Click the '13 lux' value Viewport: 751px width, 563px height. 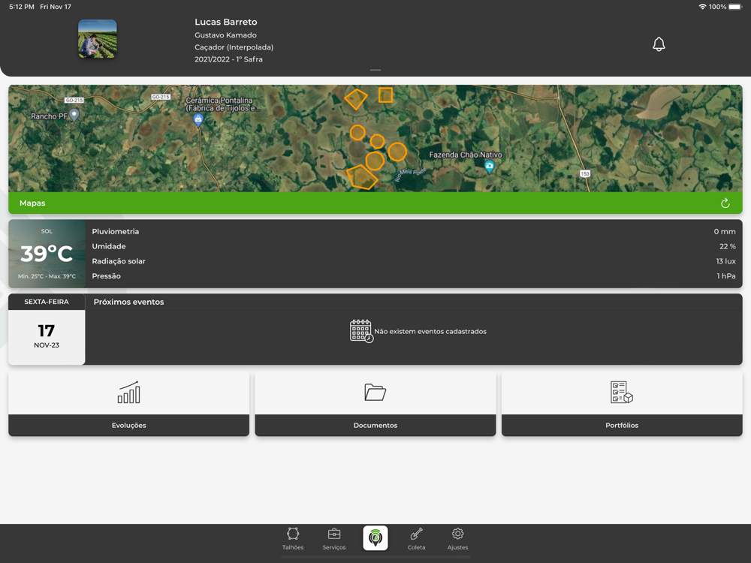(x=726, y=261)
